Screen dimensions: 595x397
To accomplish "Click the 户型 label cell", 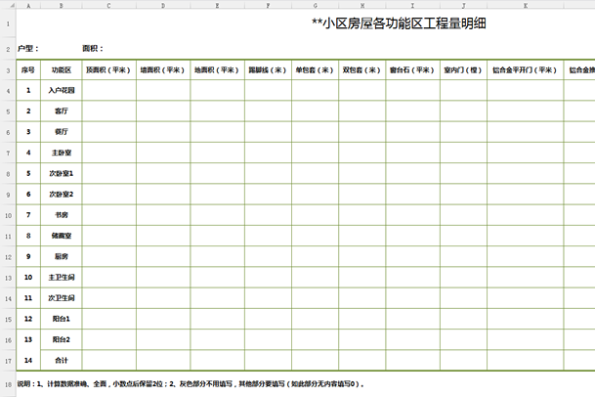I will (28, 48).
